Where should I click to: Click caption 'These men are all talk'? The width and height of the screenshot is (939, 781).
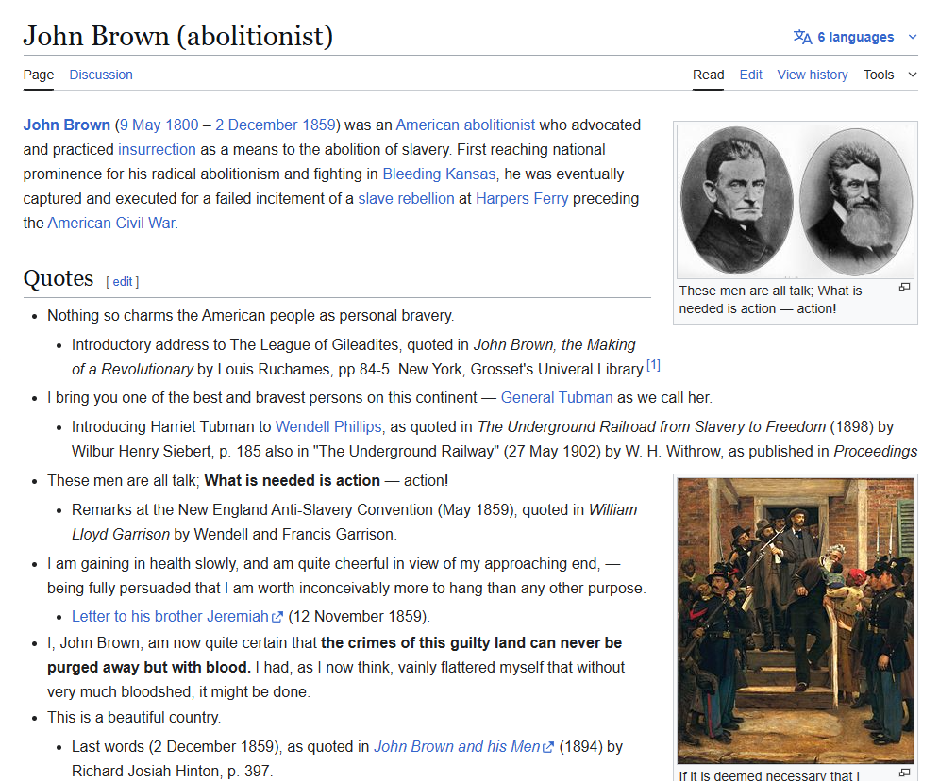(x=770, y=300)
